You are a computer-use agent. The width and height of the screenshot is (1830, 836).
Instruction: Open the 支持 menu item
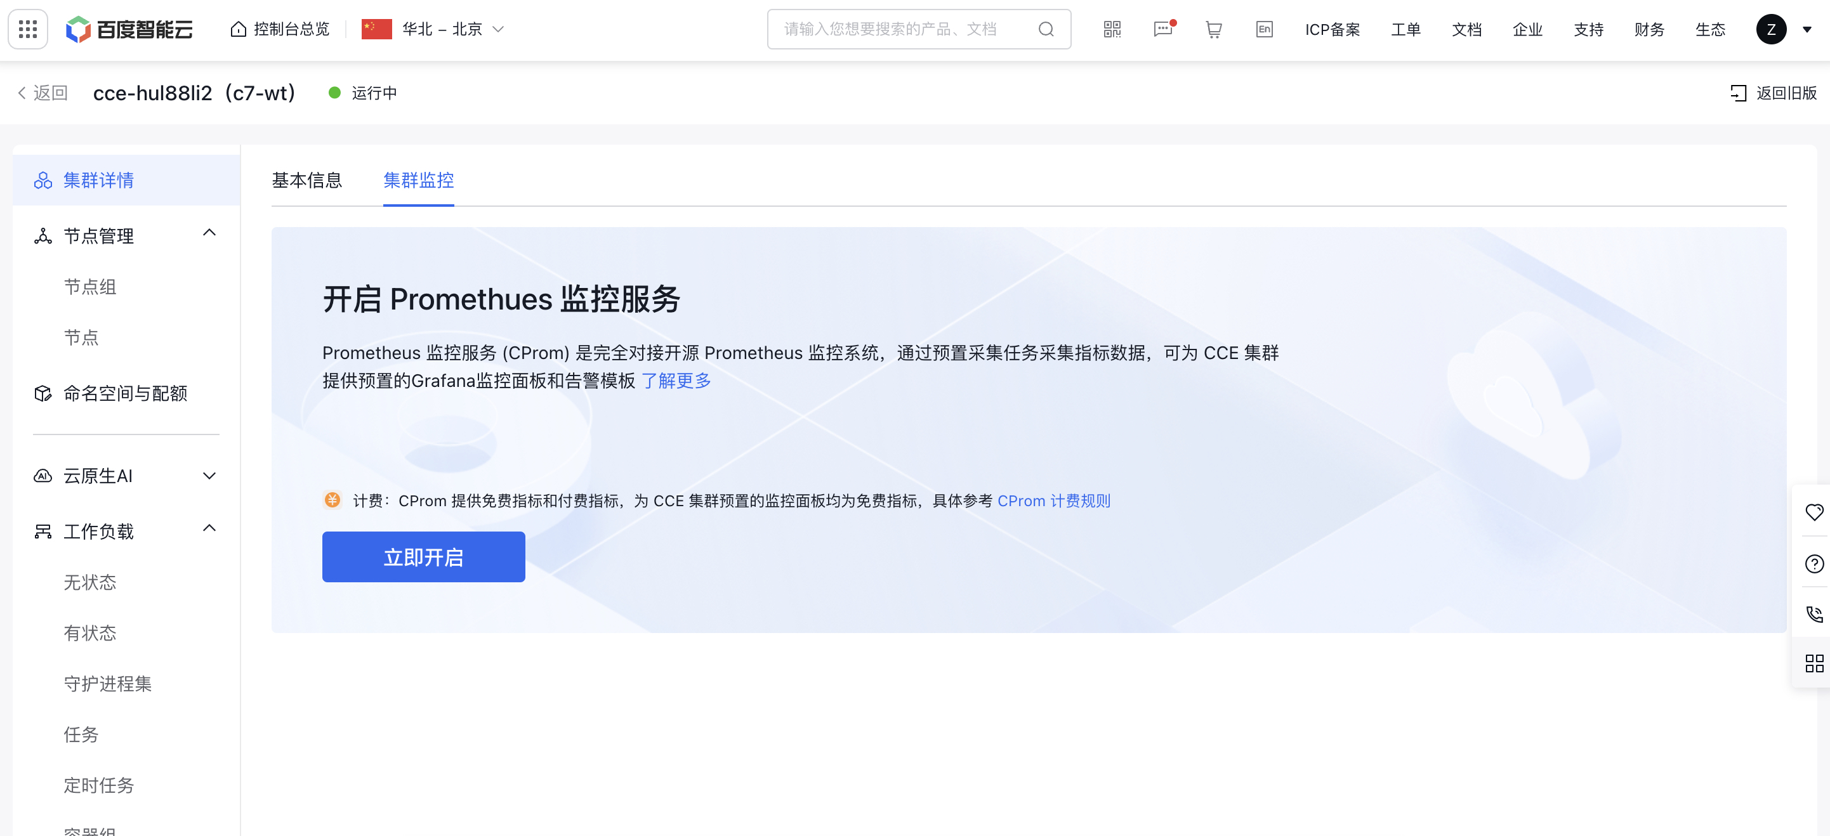[1588, 29]
